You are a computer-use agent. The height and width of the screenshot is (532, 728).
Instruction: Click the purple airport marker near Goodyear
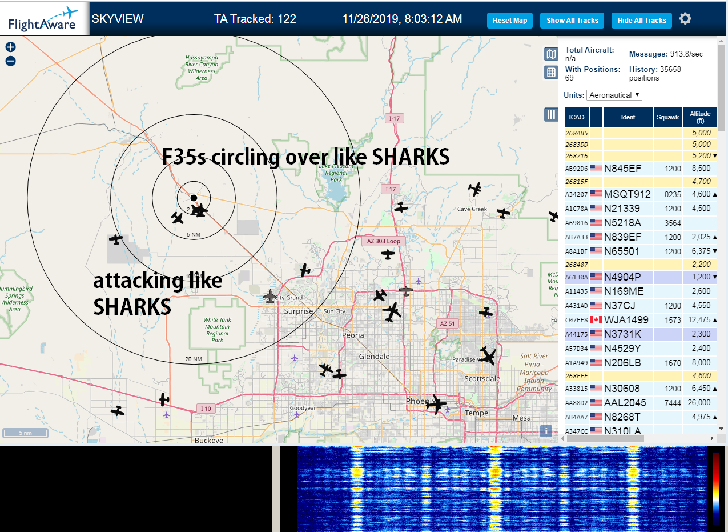tap(297, 414)
